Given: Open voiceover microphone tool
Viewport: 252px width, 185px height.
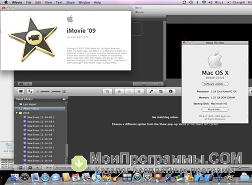Looking at the screenshot, I should click(x=151, y=92).
